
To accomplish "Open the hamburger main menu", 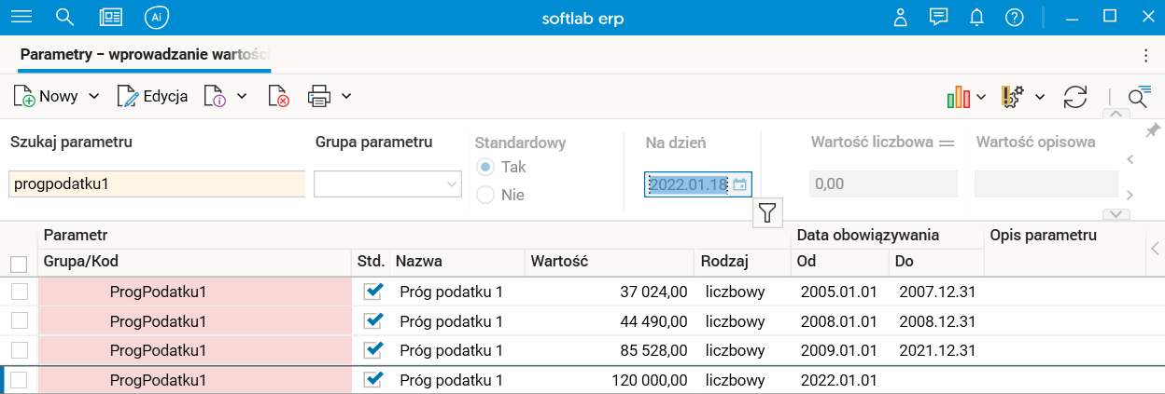I will pyautogui.click(x=21, y=17).
